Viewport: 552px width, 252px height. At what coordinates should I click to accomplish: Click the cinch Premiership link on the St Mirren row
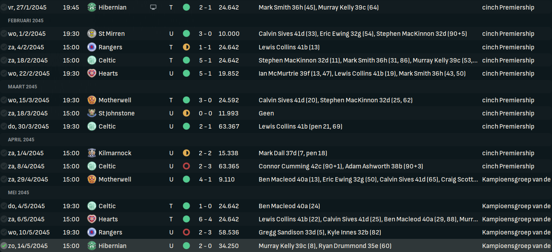point(508,33)
